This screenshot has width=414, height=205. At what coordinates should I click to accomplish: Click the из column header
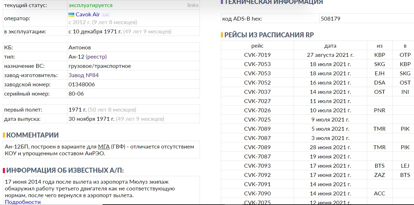(380, 46)
